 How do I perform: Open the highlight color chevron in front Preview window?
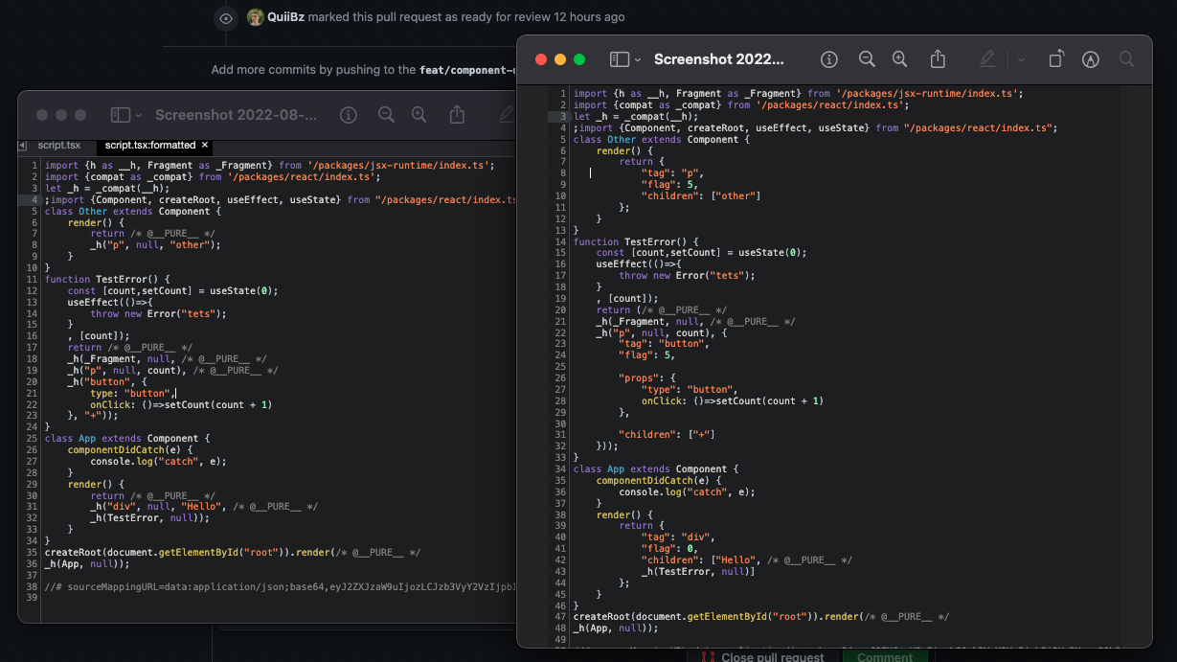(1021, 59)
